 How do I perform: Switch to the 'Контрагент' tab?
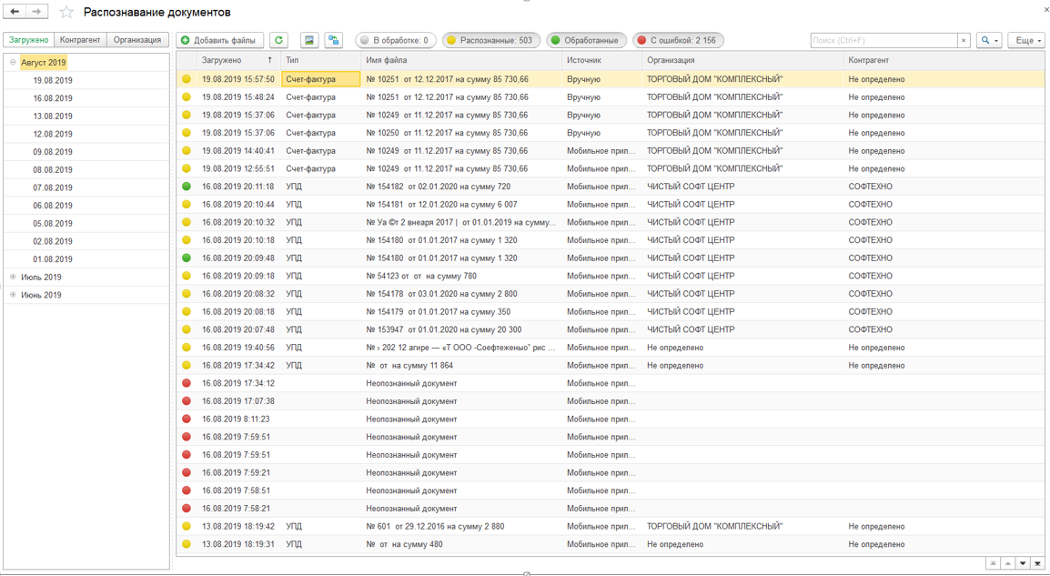coord(80,40)
